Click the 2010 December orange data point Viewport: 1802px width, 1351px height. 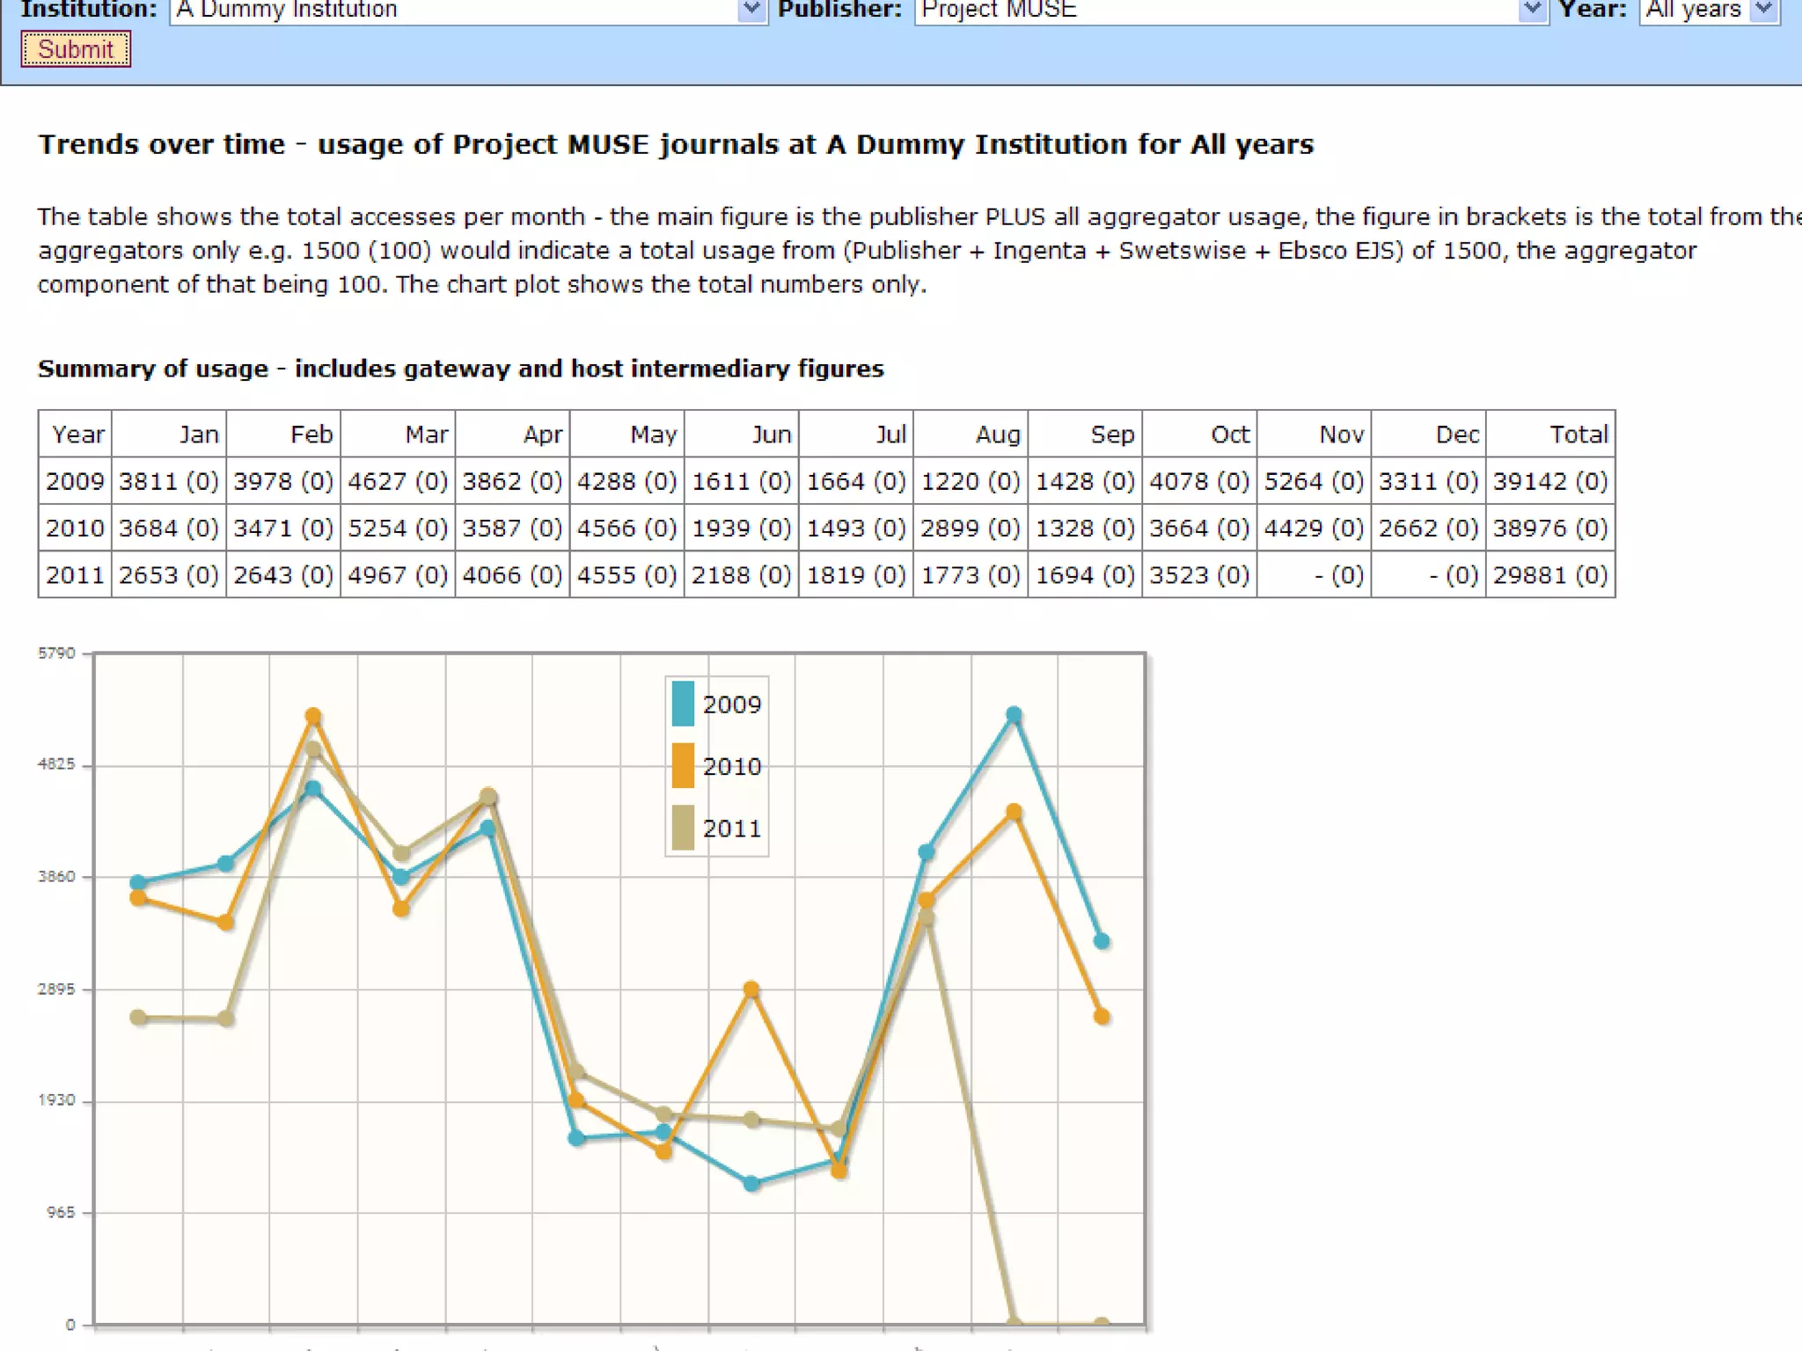(x=1102, y=1017)
